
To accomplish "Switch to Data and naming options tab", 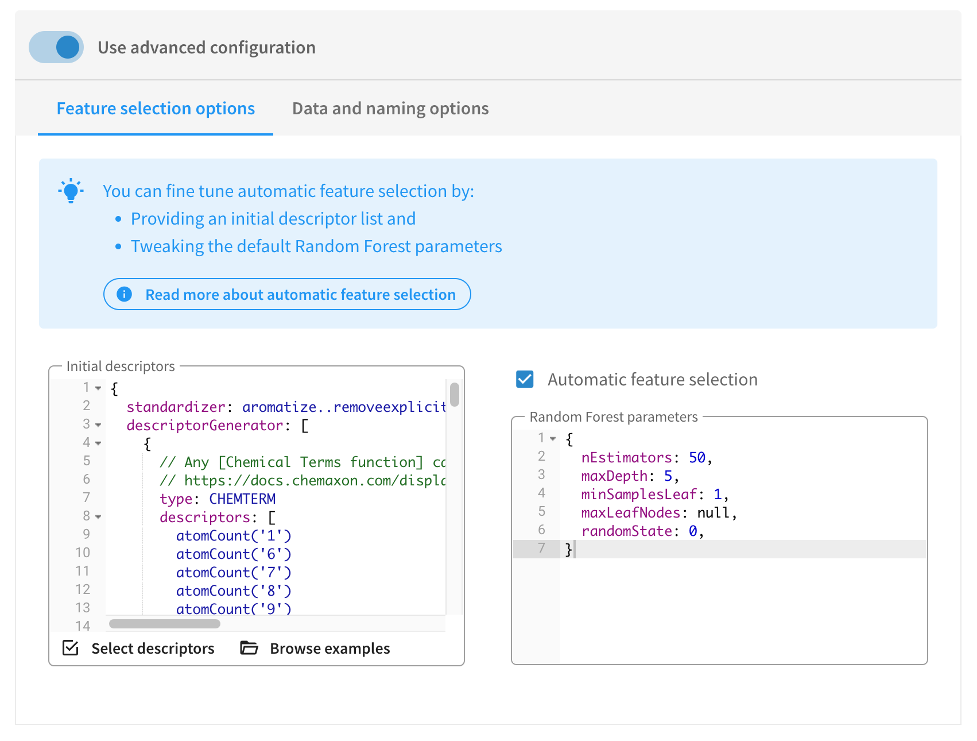I will [x=390, y=109].
